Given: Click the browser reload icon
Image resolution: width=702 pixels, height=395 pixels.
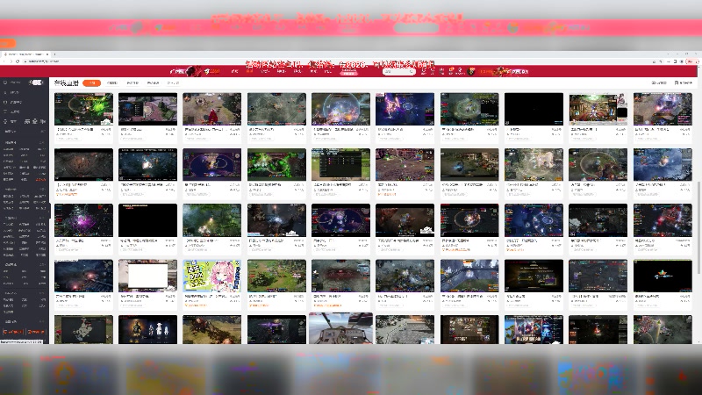Looking at the screenshot, I should (18, 61).
